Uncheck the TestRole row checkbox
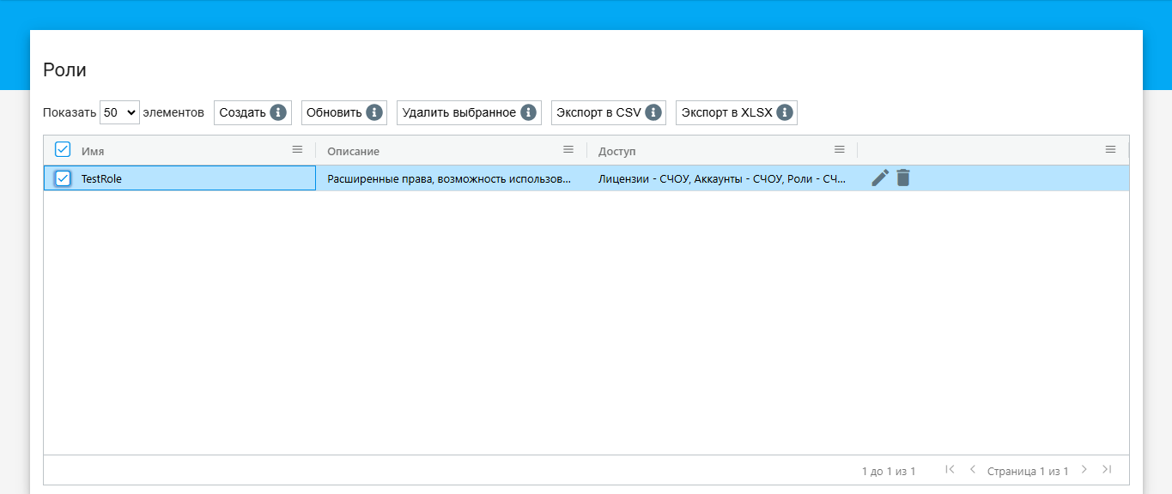The image size is (1172, 494). pos(63,178)
